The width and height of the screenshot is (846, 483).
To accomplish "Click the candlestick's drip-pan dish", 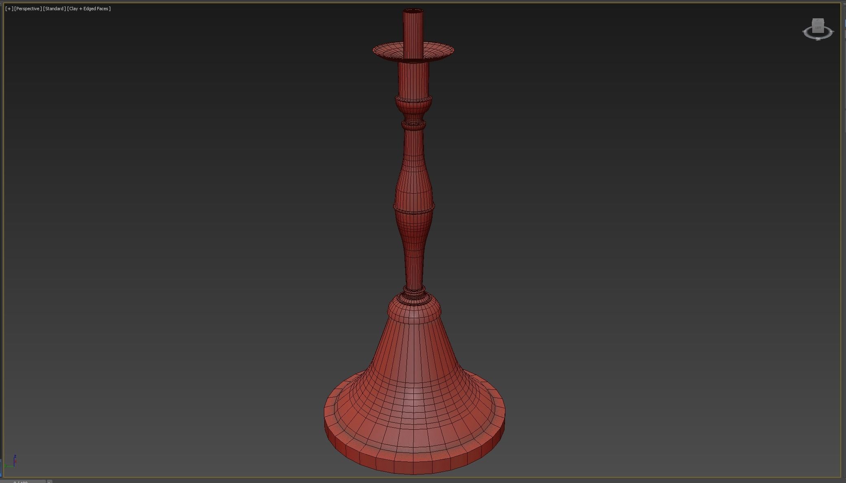I will (413, 52).
